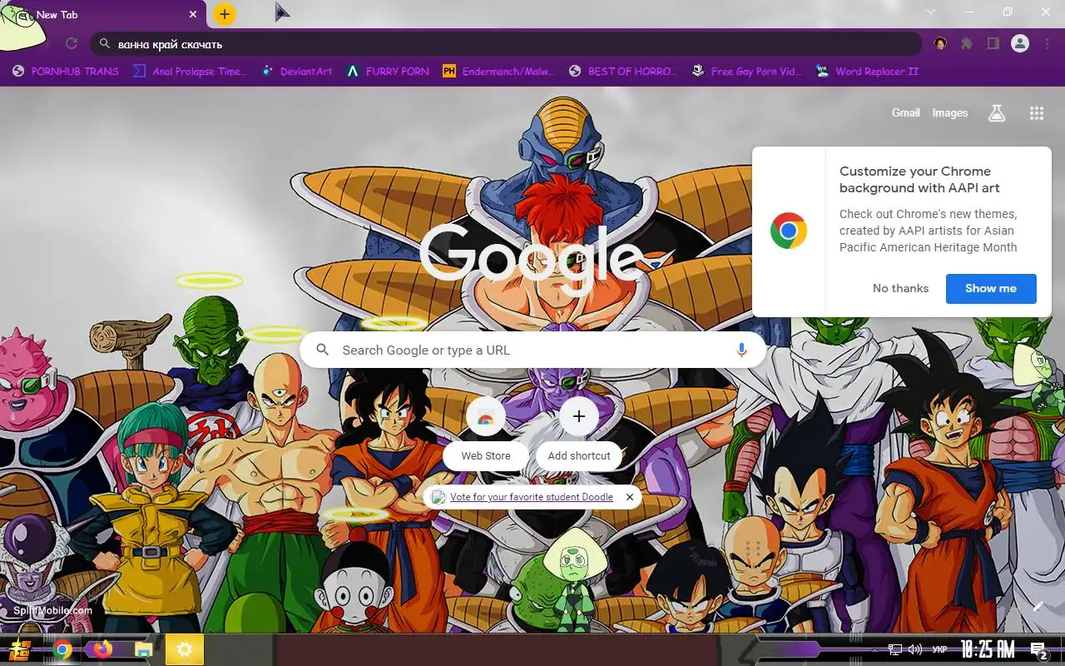1065x666 pixels.
Task: Click the address bar with typed text
Action: [508, 43]
